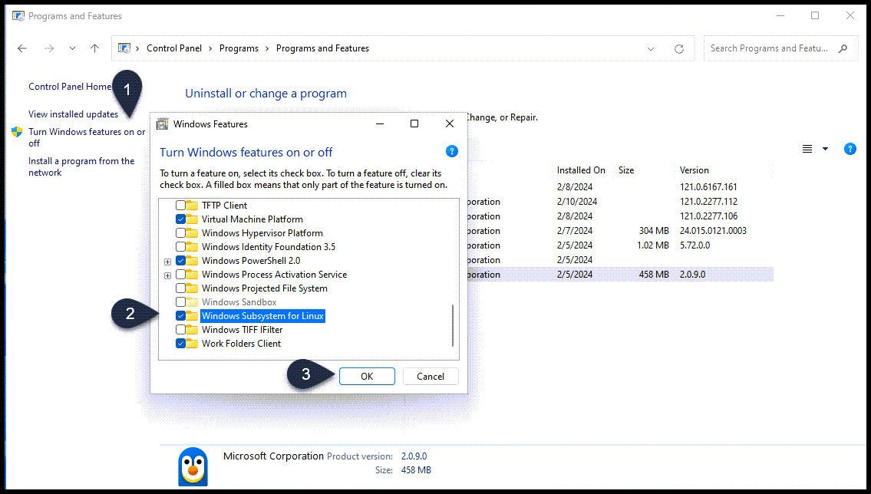871x494 pixels.
Task: Select the 304 MB size cell
Action: tap(654, 231)
